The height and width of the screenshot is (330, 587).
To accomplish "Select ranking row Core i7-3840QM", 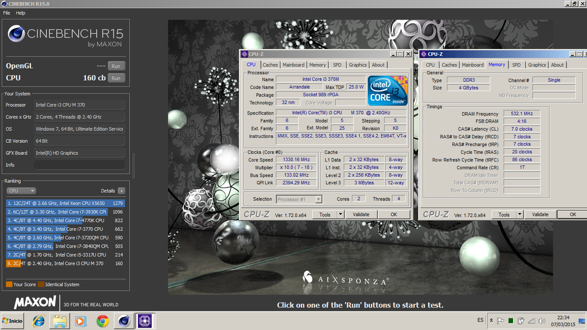I will coord(65,246).
